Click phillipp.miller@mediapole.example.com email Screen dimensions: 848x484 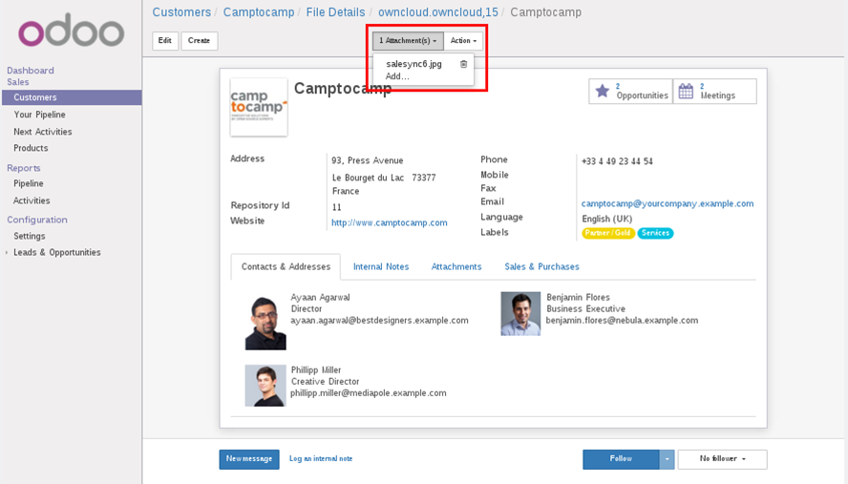(x=369, y=393)
